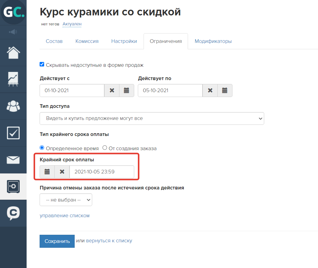Switch to the 'Модификаторы' tab
The width and height of the screenshot is (318, 268).
(213, 41)
